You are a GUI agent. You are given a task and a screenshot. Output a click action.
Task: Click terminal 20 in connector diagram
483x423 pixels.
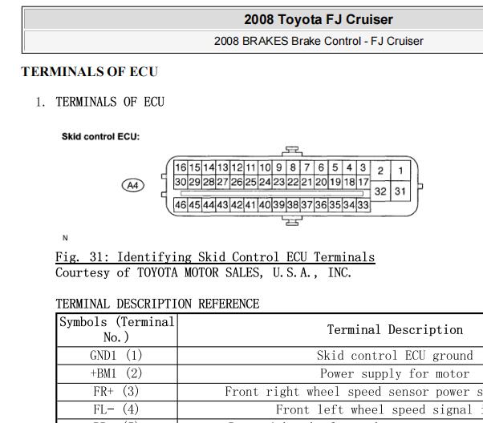[321, 182]
